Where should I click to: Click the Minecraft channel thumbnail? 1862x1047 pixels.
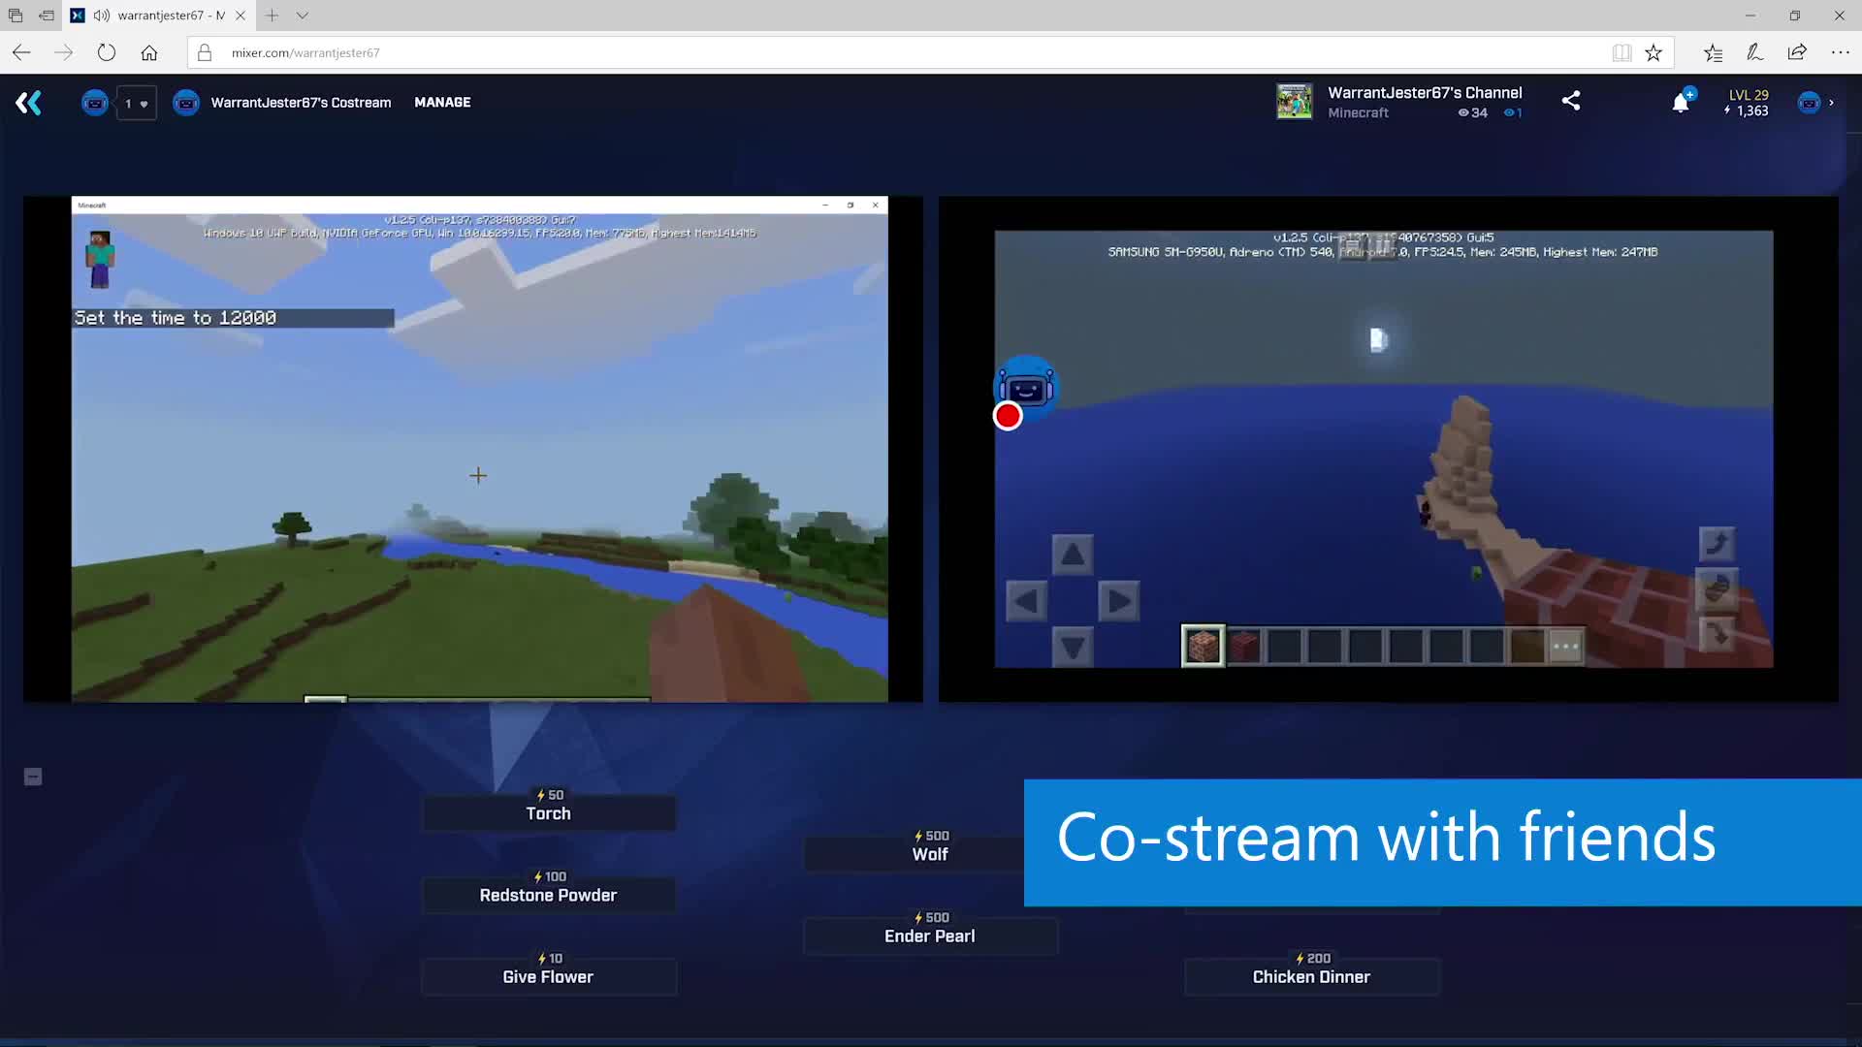(x=1294, y=102)
